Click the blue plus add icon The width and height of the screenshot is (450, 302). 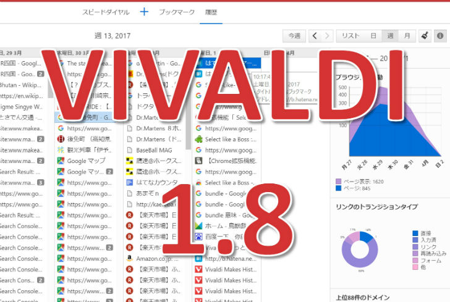(144, 12)
